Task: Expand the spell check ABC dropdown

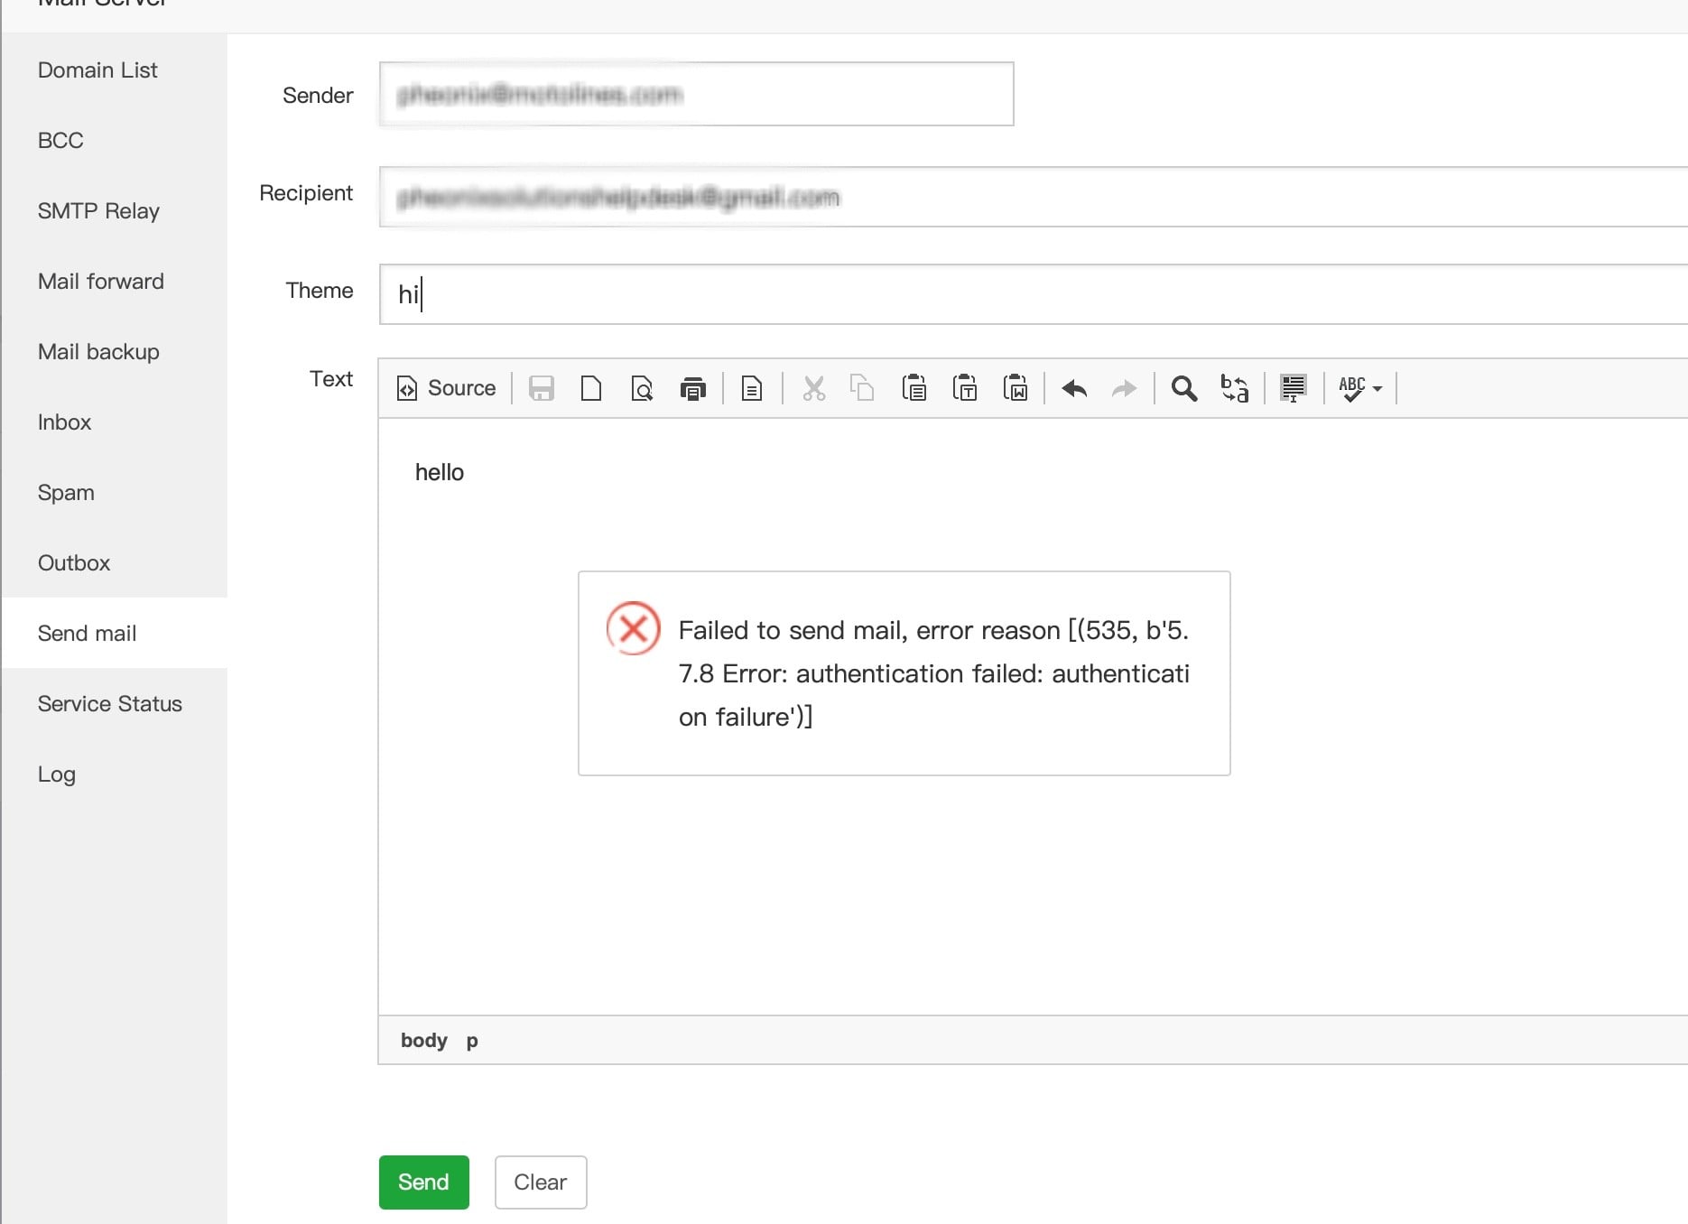Action: tap(1360, 388)
